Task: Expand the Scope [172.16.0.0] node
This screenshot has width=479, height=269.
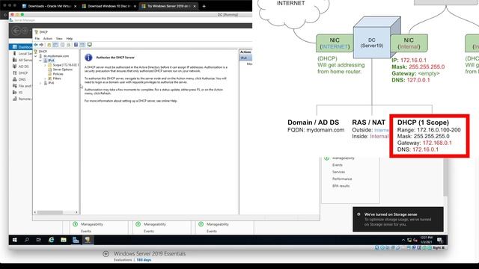Action: [45, 65]
